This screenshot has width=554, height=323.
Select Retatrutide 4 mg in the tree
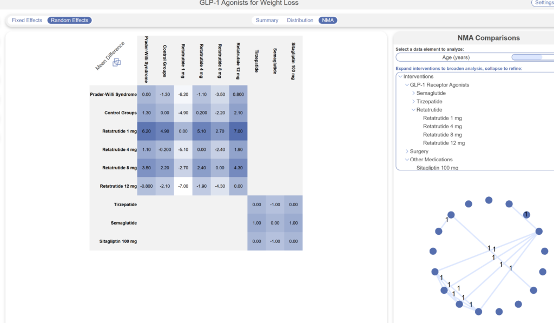coord(443,126)
